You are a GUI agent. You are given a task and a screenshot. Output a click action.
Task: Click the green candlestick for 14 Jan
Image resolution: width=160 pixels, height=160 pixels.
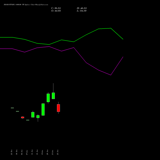coord(33,115)
